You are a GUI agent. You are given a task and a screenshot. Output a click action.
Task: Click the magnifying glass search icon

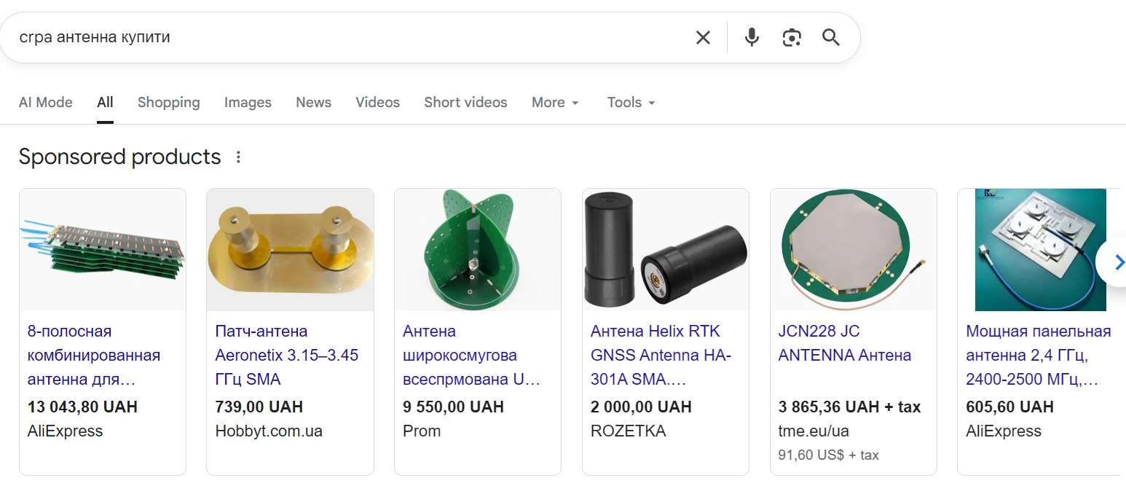coord(831,38)
